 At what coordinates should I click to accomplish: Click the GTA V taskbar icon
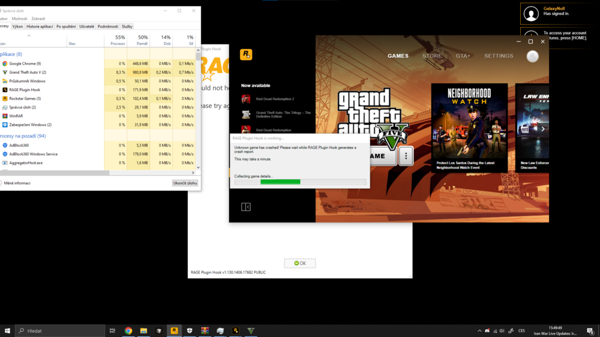(251, 330)
